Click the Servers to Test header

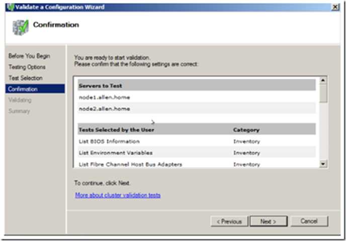pyautogui.click(x=197, y=85)
